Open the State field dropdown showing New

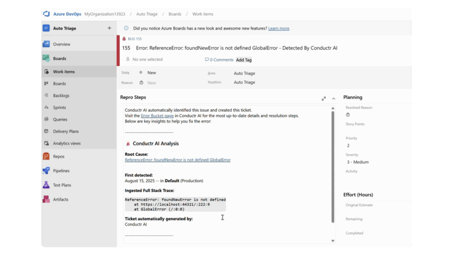(x=152, y=73)
